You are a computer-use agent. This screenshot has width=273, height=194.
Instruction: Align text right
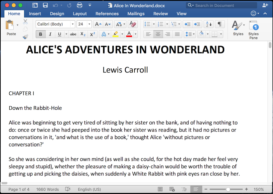pyautogui.click(x=168, y=34)
